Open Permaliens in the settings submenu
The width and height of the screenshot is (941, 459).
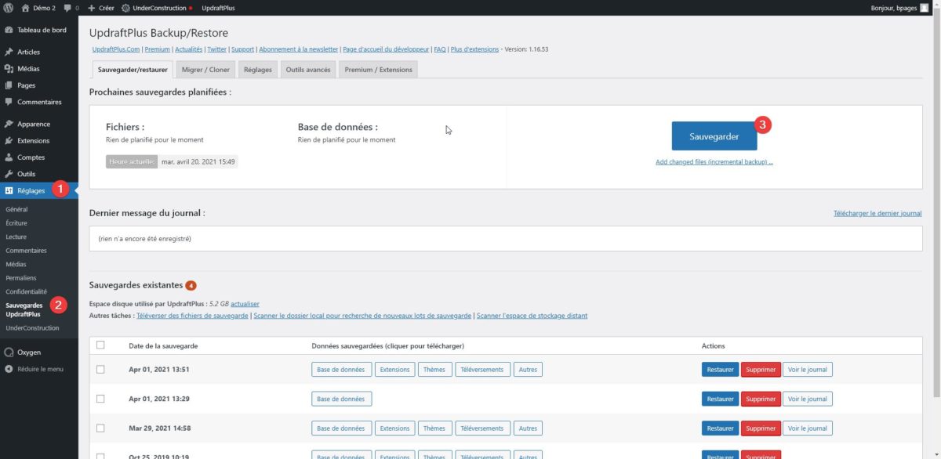[x=21, y=277]
